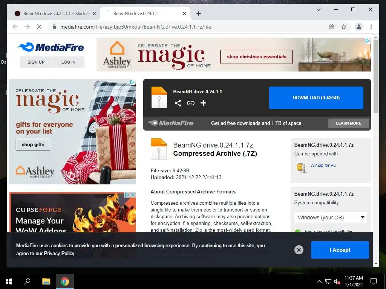Open the Windows Start menu

[x=9, y=281]
